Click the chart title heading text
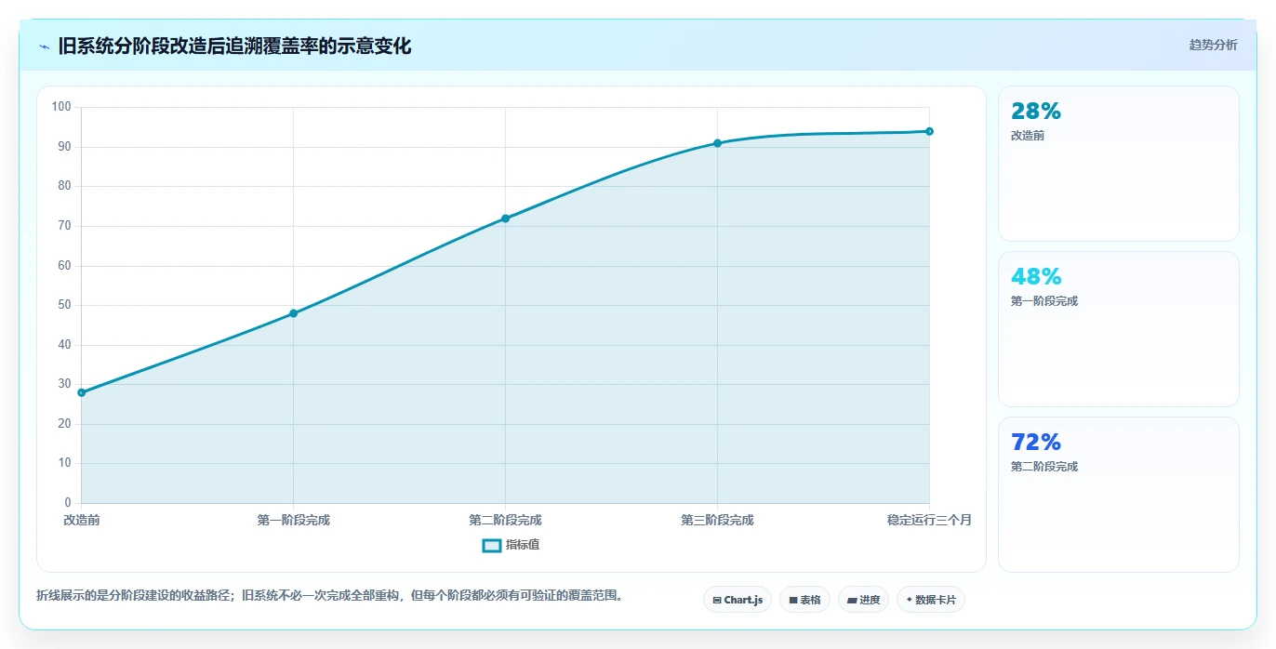Image resolution: width=1276 pixels, height=649 pixels. point(234,46)
